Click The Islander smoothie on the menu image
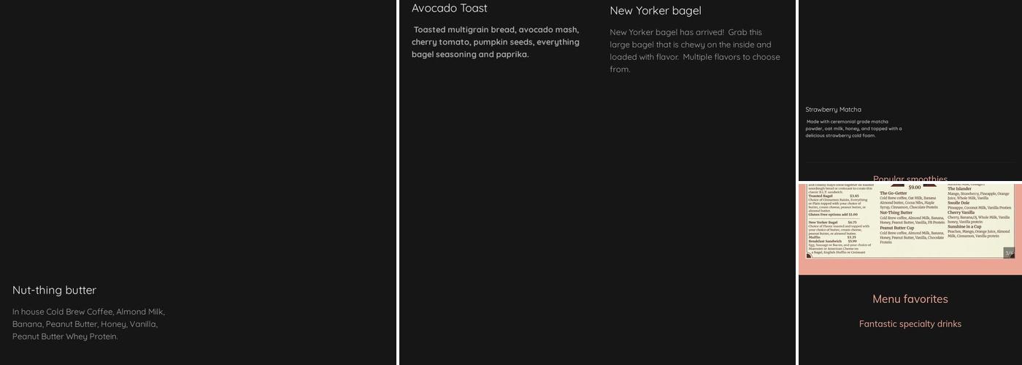Image resolution: width=1022 pixels, height=365 pixels. [x=959, y=188]
